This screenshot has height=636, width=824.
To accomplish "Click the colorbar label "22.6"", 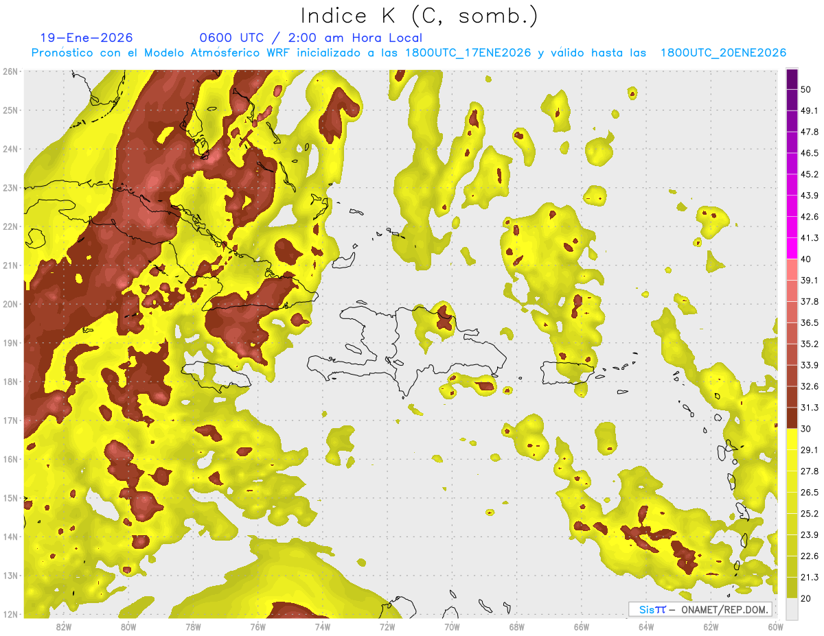I will pyautogui.click(x=810, y=556).
